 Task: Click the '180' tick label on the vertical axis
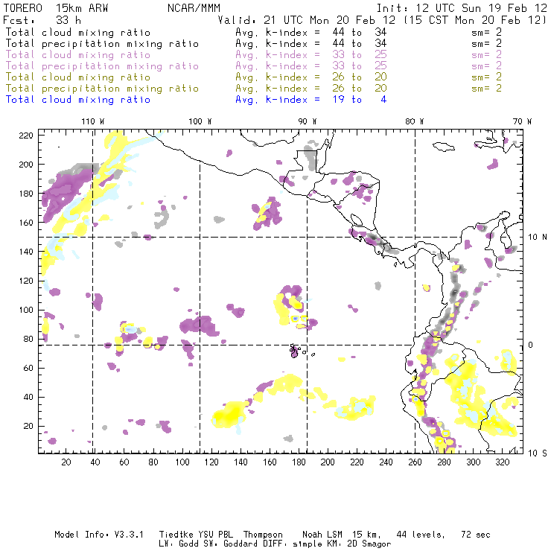click(26, 194)
